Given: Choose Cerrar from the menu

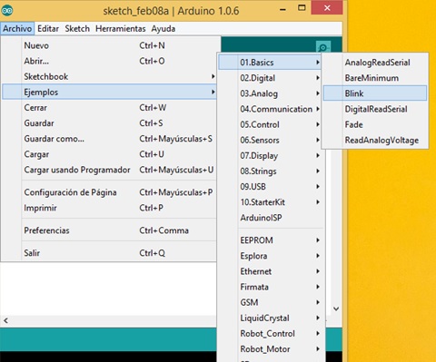Looking at the screenshot, I should pos(109,108).
